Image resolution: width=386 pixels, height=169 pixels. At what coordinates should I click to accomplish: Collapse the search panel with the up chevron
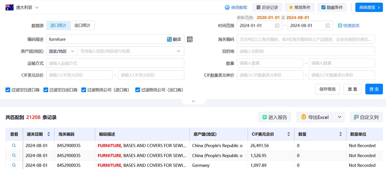coord(193,101)
